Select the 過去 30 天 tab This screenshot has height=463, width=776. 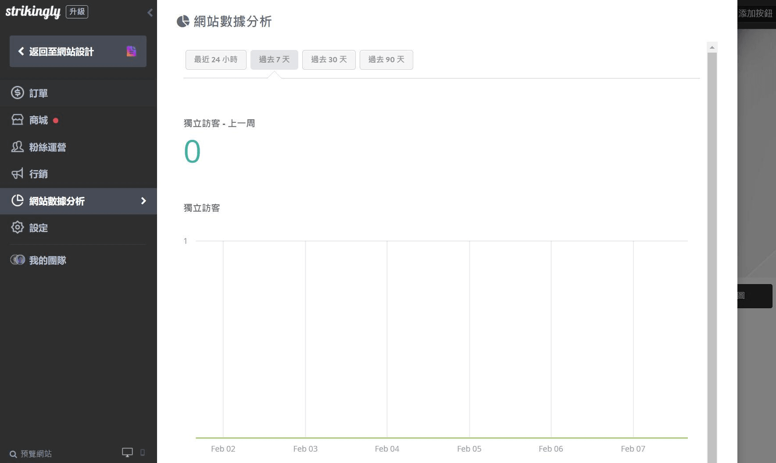pyautogui.click(x=329, y=60)
